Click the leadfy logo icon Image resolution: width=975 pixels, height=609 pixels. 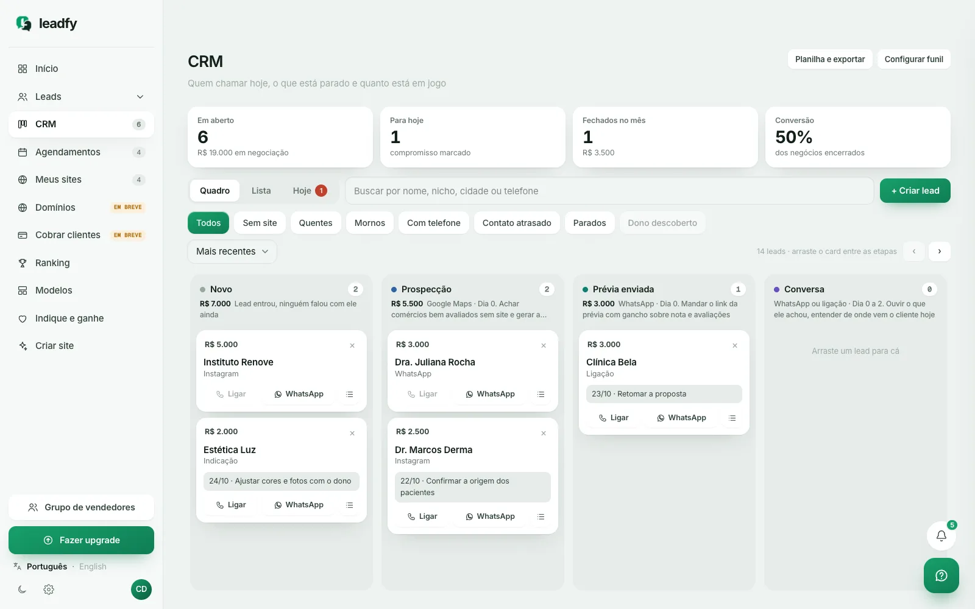(24, 23)
